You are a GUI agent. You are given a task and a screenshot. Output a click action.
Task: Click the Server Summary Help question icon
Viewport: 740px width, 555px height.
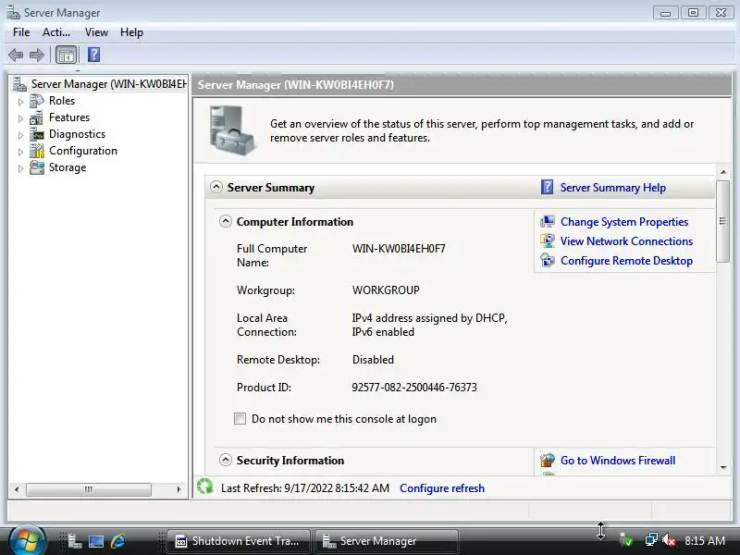coord(547,188)
